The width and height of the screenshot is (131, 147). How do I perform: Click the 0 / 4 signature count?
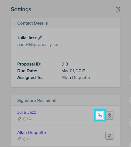tap(27, 119)
